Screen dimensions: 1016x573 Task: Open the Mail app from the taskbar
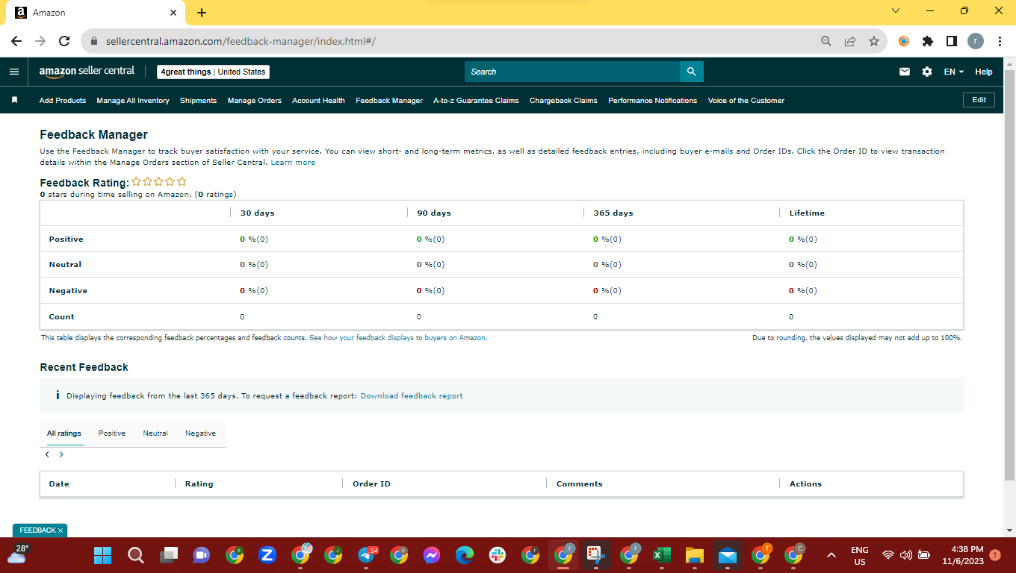[x=727, y=555]
